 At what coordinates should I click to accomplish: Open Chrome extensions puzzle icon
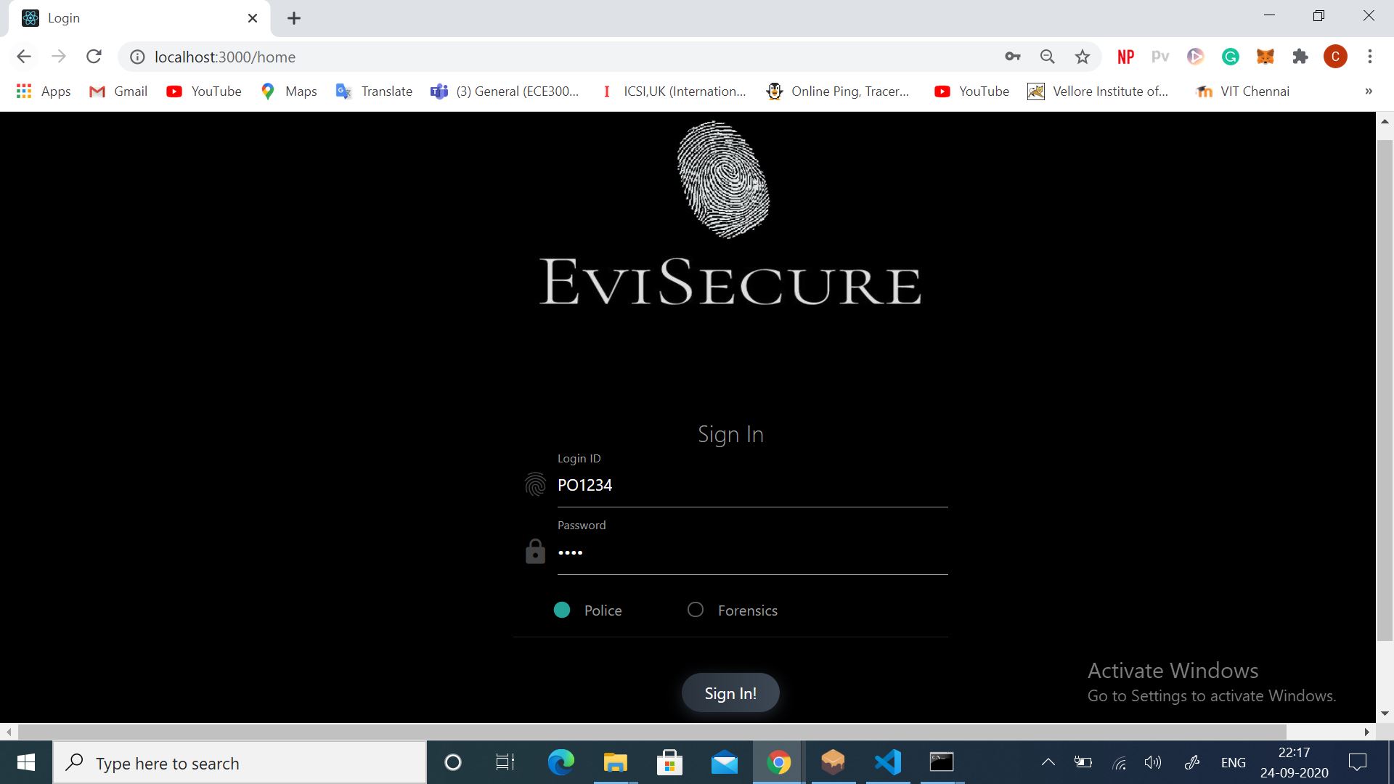1300,57
